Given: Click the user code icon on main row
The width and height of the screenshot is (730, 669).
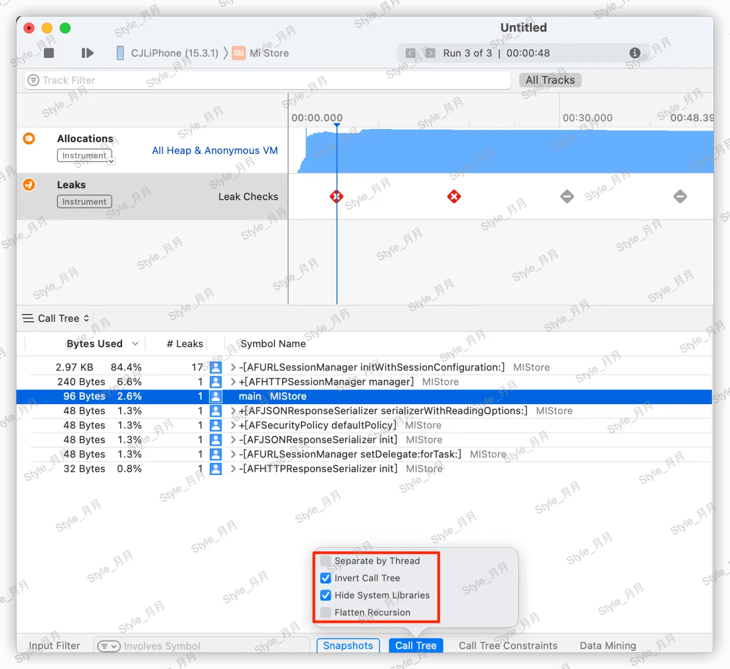Looking at the screenshot, I should [x=216, y=396].
